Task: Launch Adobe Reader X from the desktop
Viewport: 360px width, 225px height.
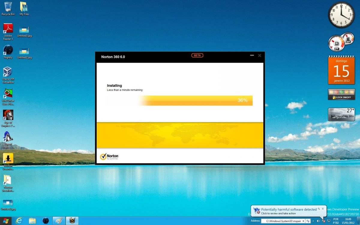Action: click(x=8, y=32)
